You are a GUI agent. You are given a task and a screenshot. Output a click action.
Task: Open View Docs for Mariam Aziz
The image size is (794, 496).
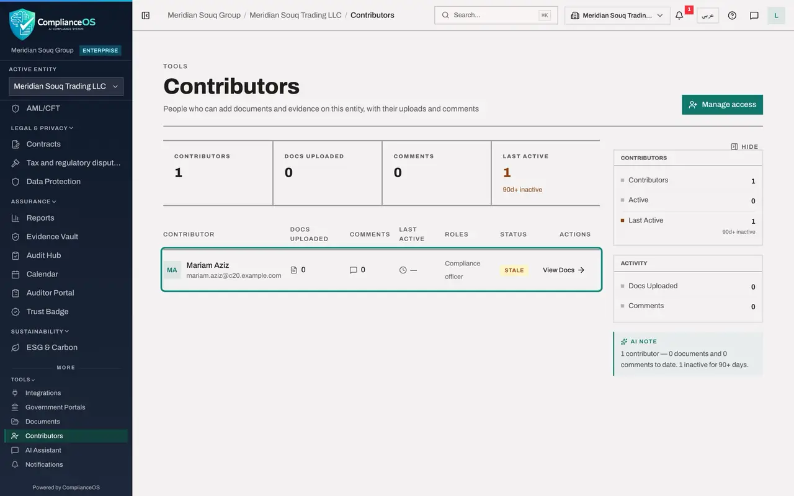[x=564, y=270]
